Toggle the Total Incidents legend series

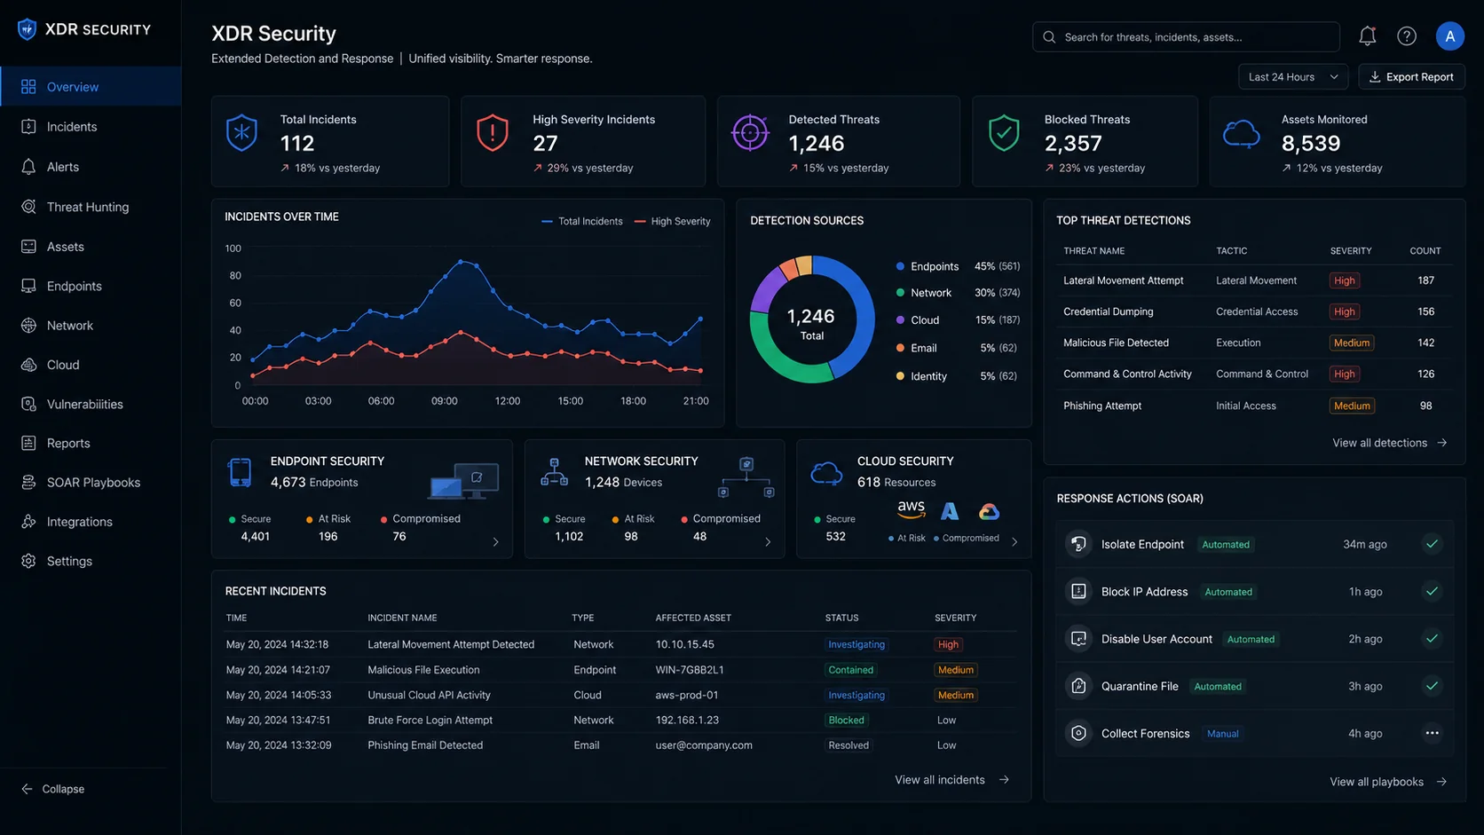pyautogui.click(x=581, y=221)
